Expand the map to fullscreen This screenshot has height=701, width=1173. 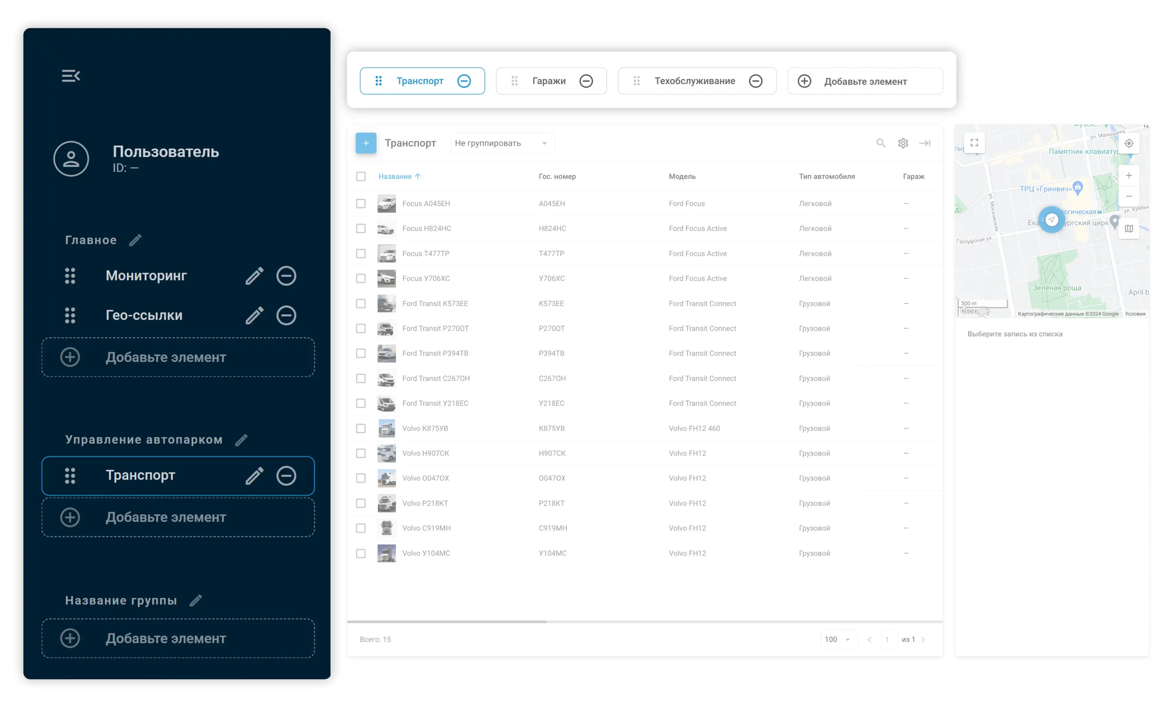974,143
